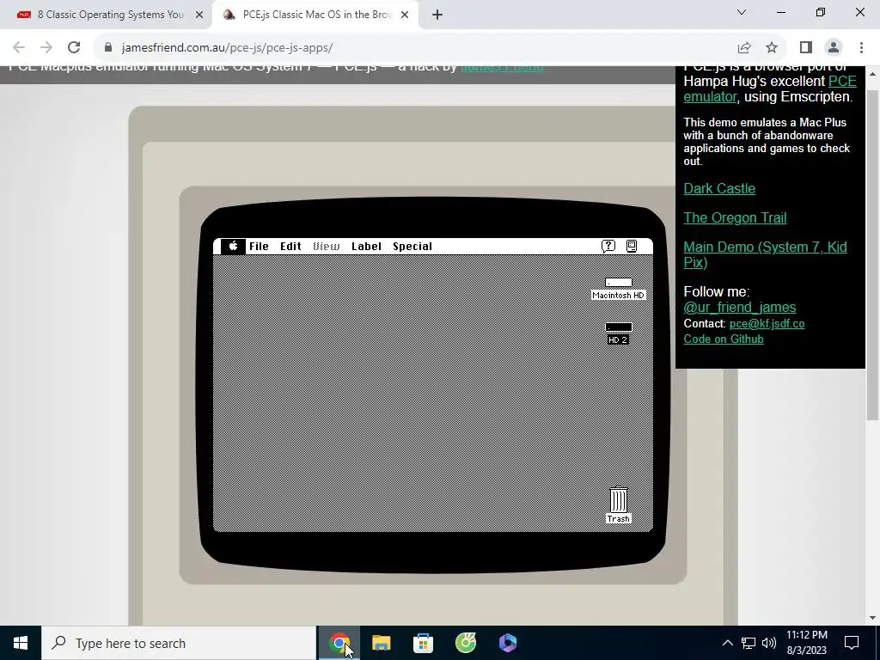The image size is (880, 660).
Task: Select the Macintosh HD disk icon
Action: tap(619, 282)
